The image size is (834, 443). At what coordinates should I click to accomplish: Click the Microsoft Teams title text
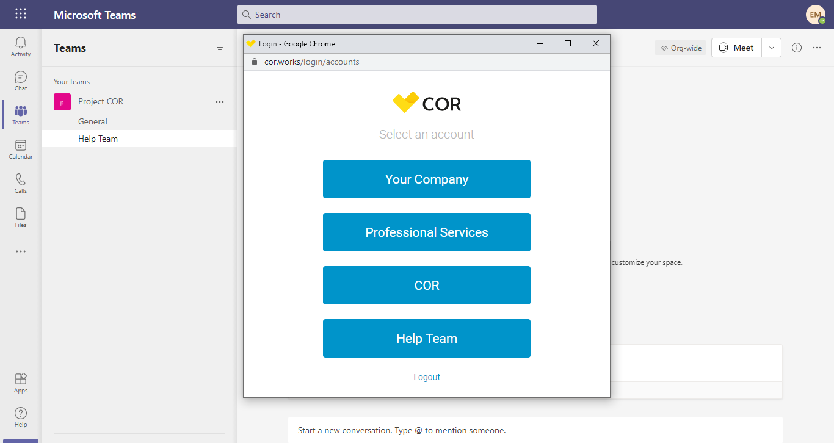coord(95,15)
